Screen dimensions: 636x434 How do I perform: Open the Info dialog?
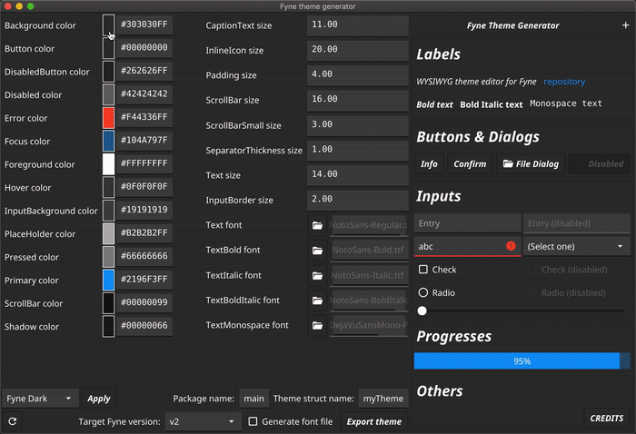429,163
